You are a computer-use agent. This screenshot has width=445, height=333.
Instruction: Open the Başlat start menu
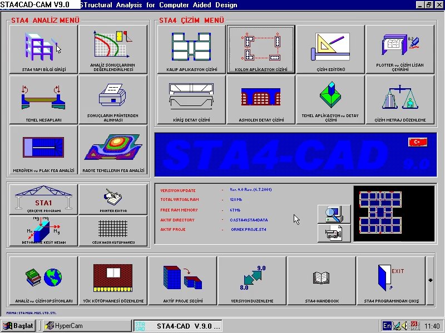pos(18,326)
